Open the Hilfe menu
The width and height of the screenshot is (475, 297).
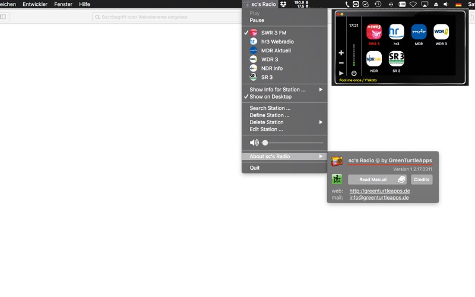tap(84, 4)
